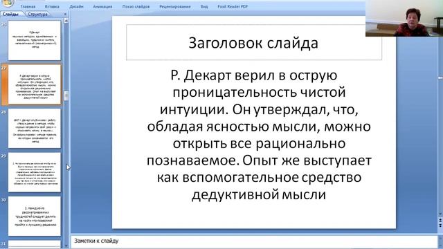The image size is (443, 249).
Task: Open the Вставка ribbon tab
Action: click(x=52, y=6)
